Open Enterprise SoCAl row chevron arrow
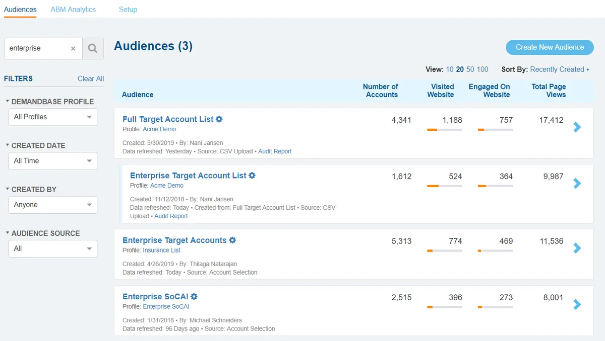Screen dimensions: 605x341 pos(577,304)
